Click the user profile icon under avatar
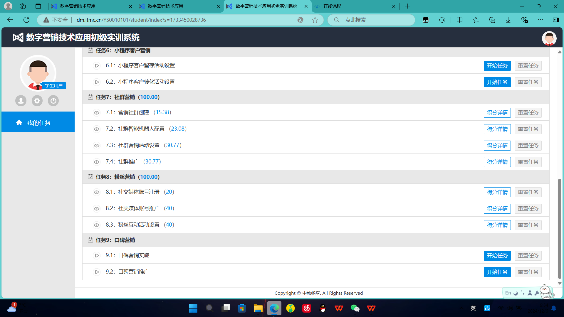Viewport: 564px width, 317px height. (x=21, y=101)
